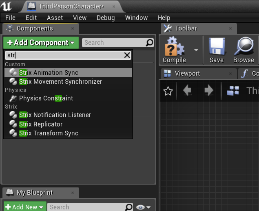Open the Asset menu
The image size is (259, 211).
(55, 17)
